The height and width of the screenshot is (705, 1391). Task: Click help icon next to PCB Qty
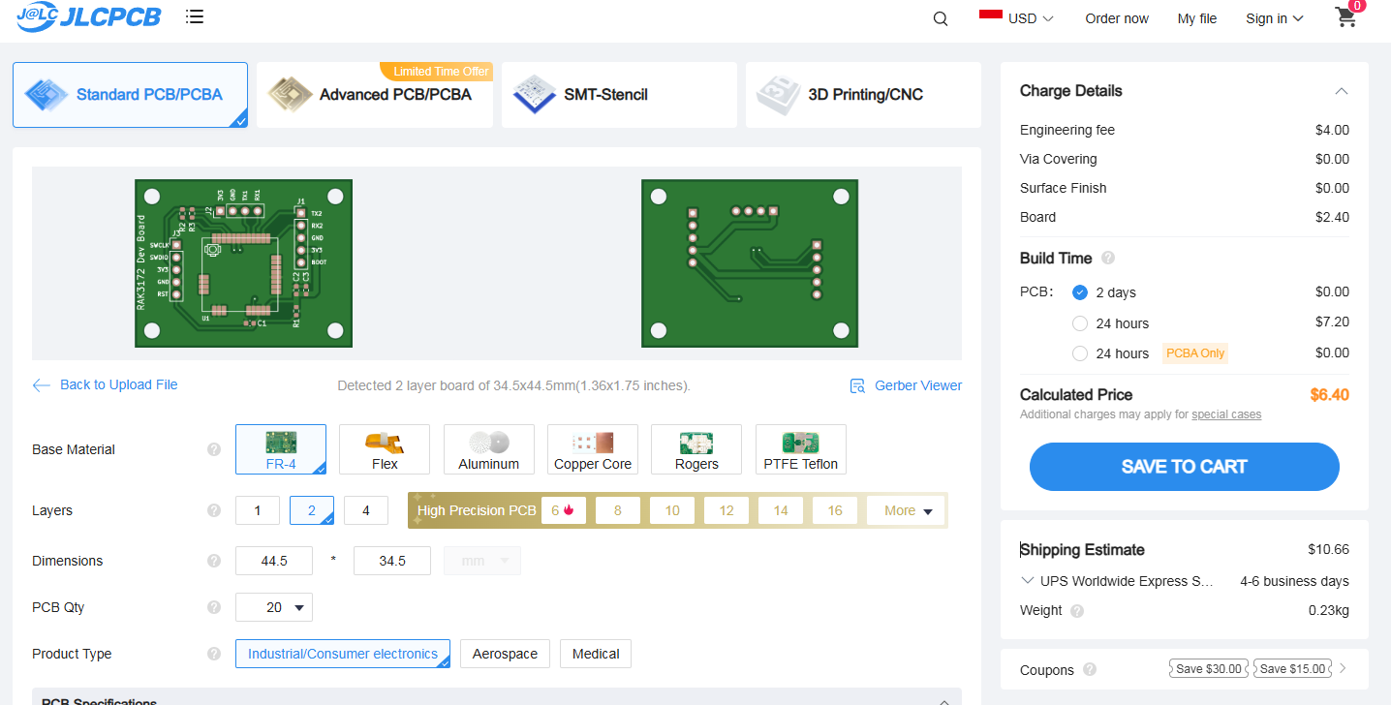pos(214,607)
